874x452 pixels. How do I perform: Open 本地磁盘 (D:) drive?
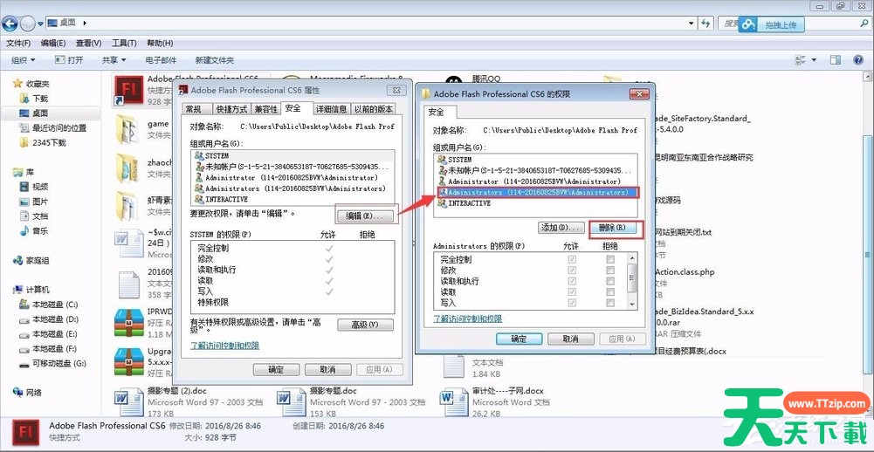pos(49,319)
